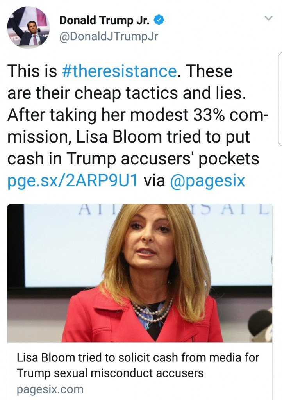Open the tweet options chevron menu
Image resolution: width=282 pixels, height=400 pixels.
click(268, 18)
